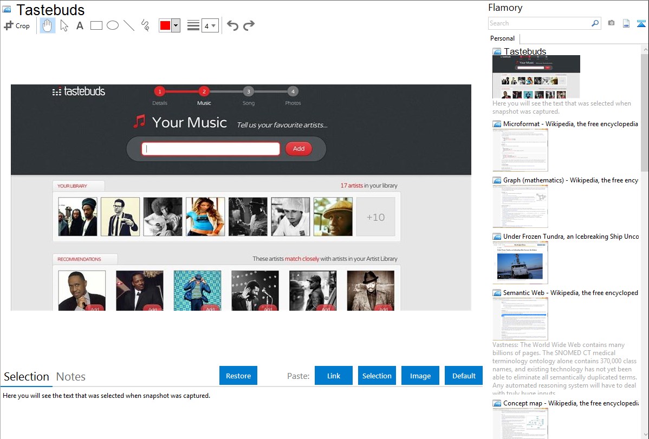Click the icon beside Graph (mathematics) snapshot
This screenshot has height=439, width=649.
[x=497, y=180]
